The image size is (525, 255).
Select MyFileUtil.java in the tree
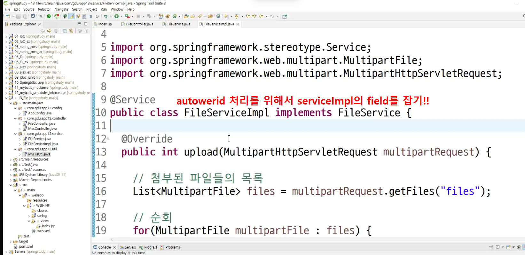(36, 154)
